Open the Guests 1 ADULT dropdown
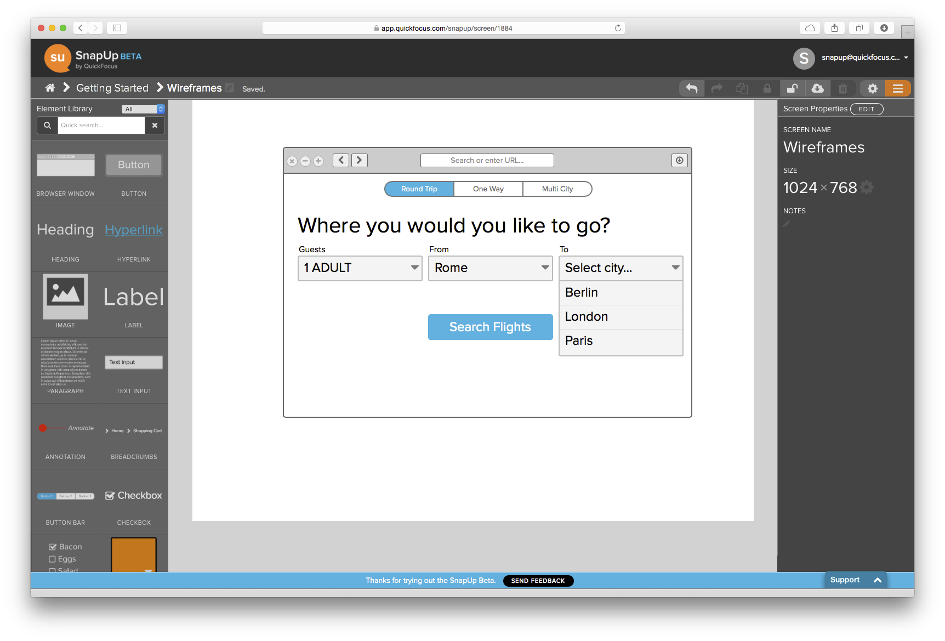The width and height of the screenshot is (945, 641). point(360,268)
